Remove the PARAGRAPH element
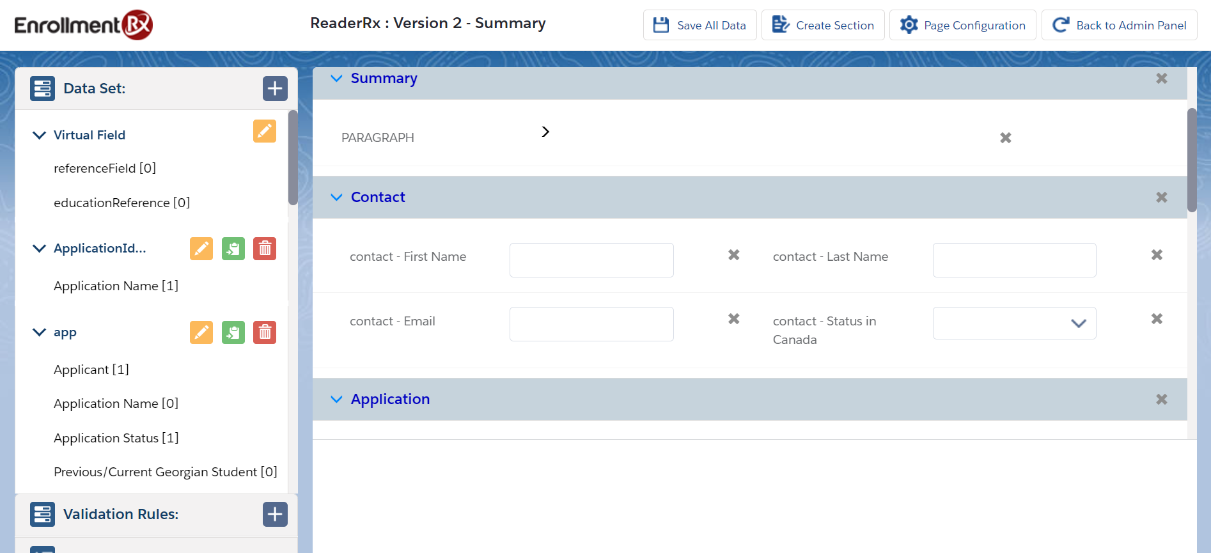The height and width of the screenshot is (553, 1211). (1005, 138)
